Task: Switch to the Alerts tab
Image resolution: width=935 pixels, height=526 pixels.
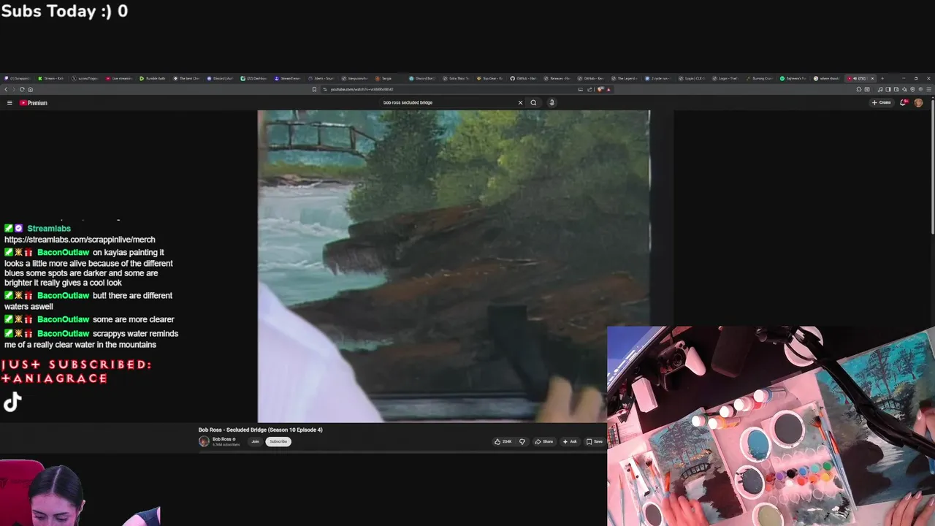Action: tap(321, 78)
